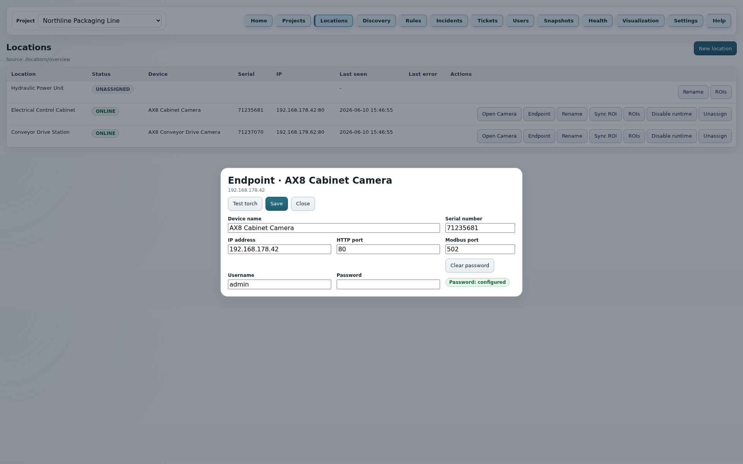Go to the Home page

pos(259,21)
